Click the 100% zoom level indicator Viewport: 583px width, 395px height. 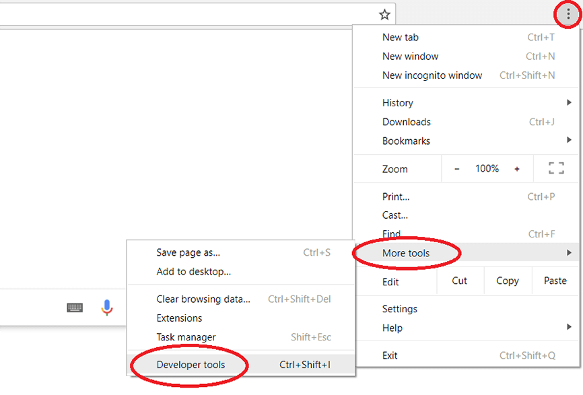click(x=487, y=168)
